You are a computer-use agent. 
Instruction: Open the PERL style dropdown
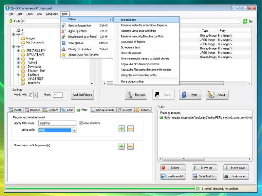(74, 130)
